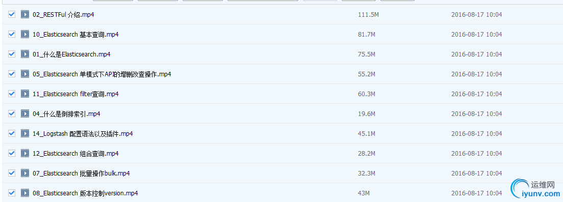Open file 01_什么是Elasticsearch.mp4
Image resolution: width=563 pixels, height=202 pixels.
(71, 54)
